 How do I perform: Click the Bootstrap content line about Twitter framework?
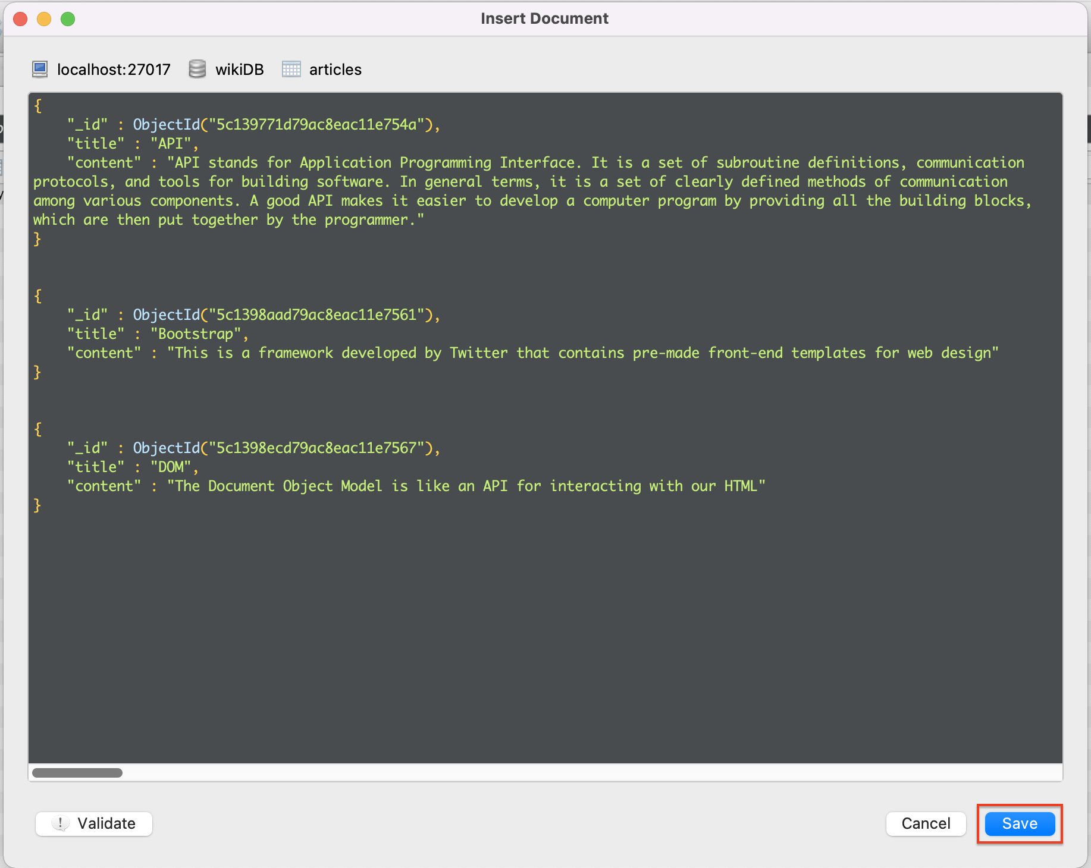(x=533, y=353)
